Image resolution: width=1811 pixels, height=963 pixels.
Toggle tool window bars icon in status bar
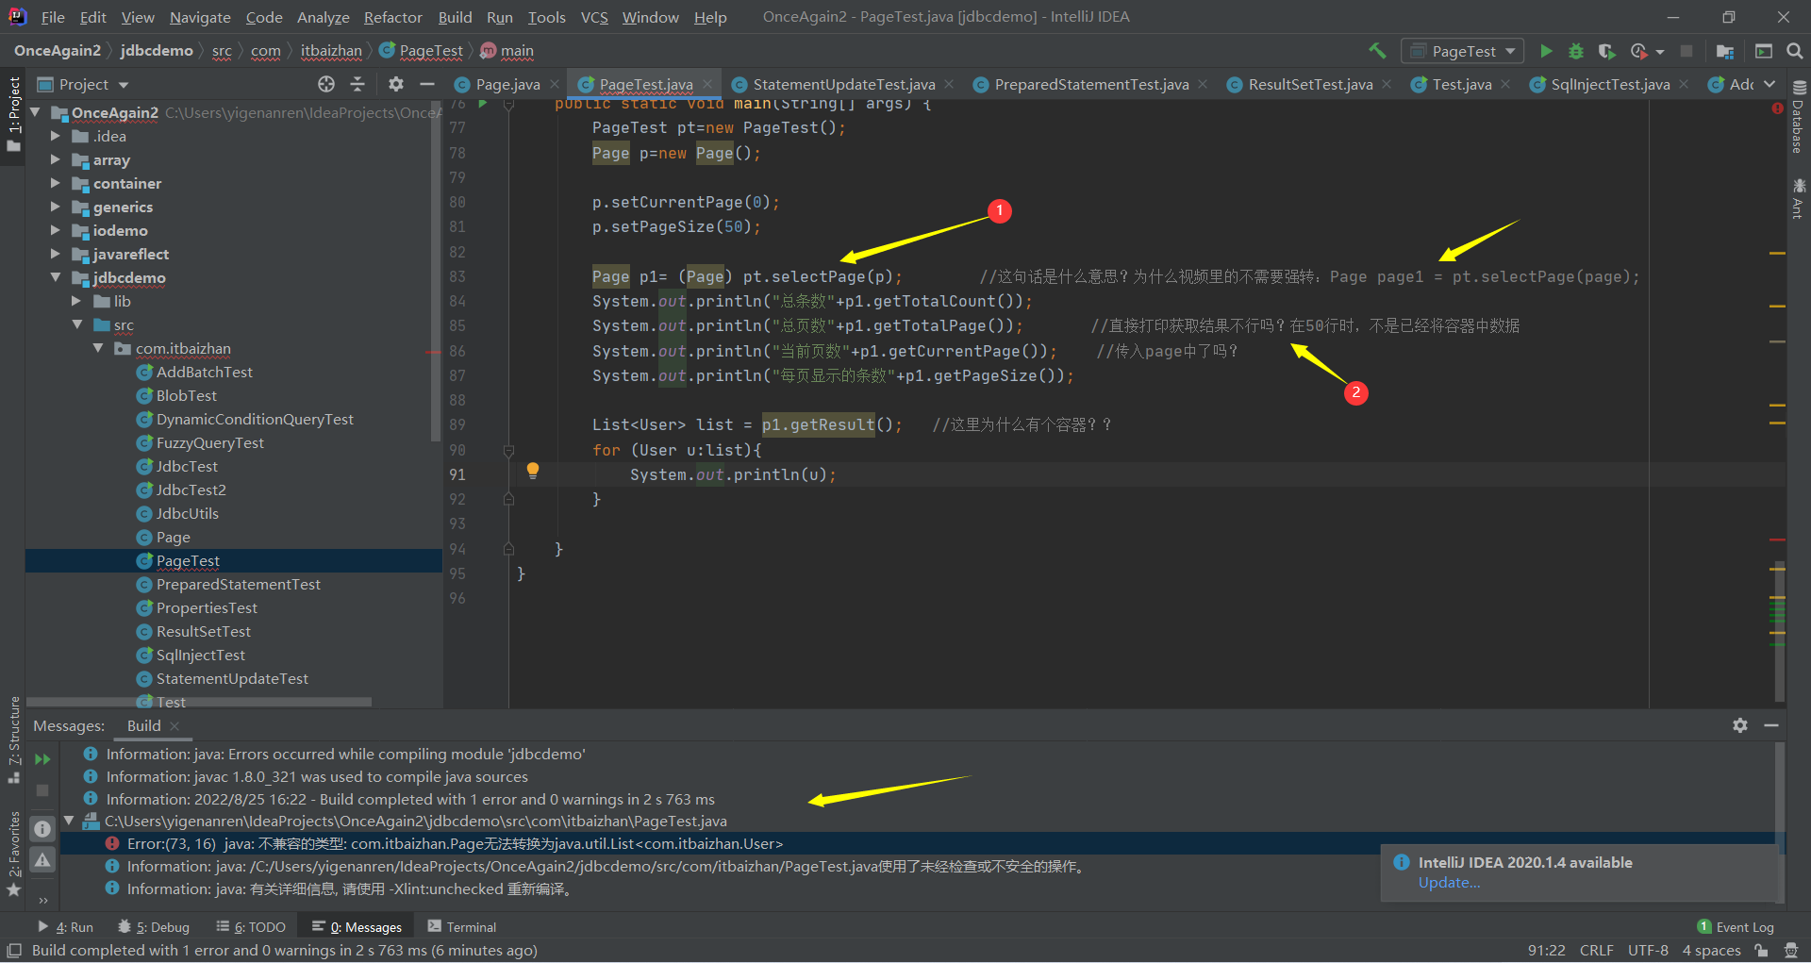tap(14, 950)
